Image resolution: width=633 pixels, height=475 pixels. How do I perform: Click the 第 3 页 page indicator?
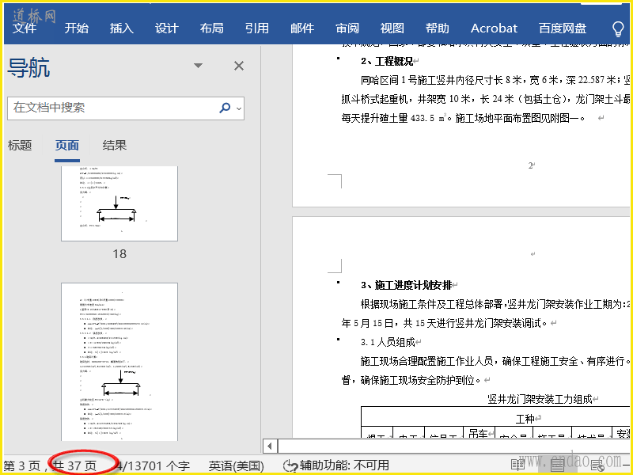click(22, 465)
